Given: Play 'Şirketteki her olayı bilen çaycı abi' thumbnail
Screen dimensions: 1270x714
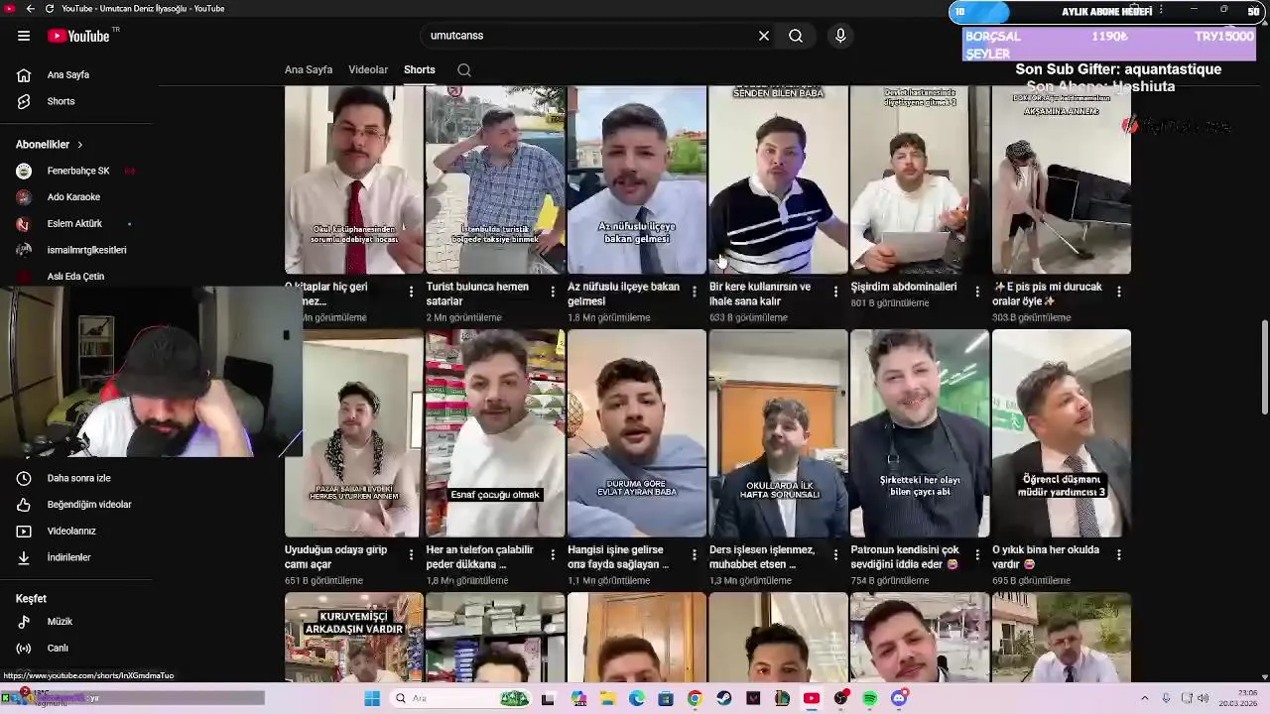Looking at the screenshot, I should coord(920,432).
